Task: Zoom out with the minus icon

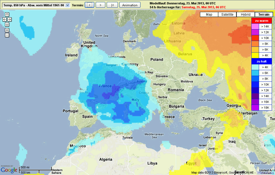Action: 7,35
